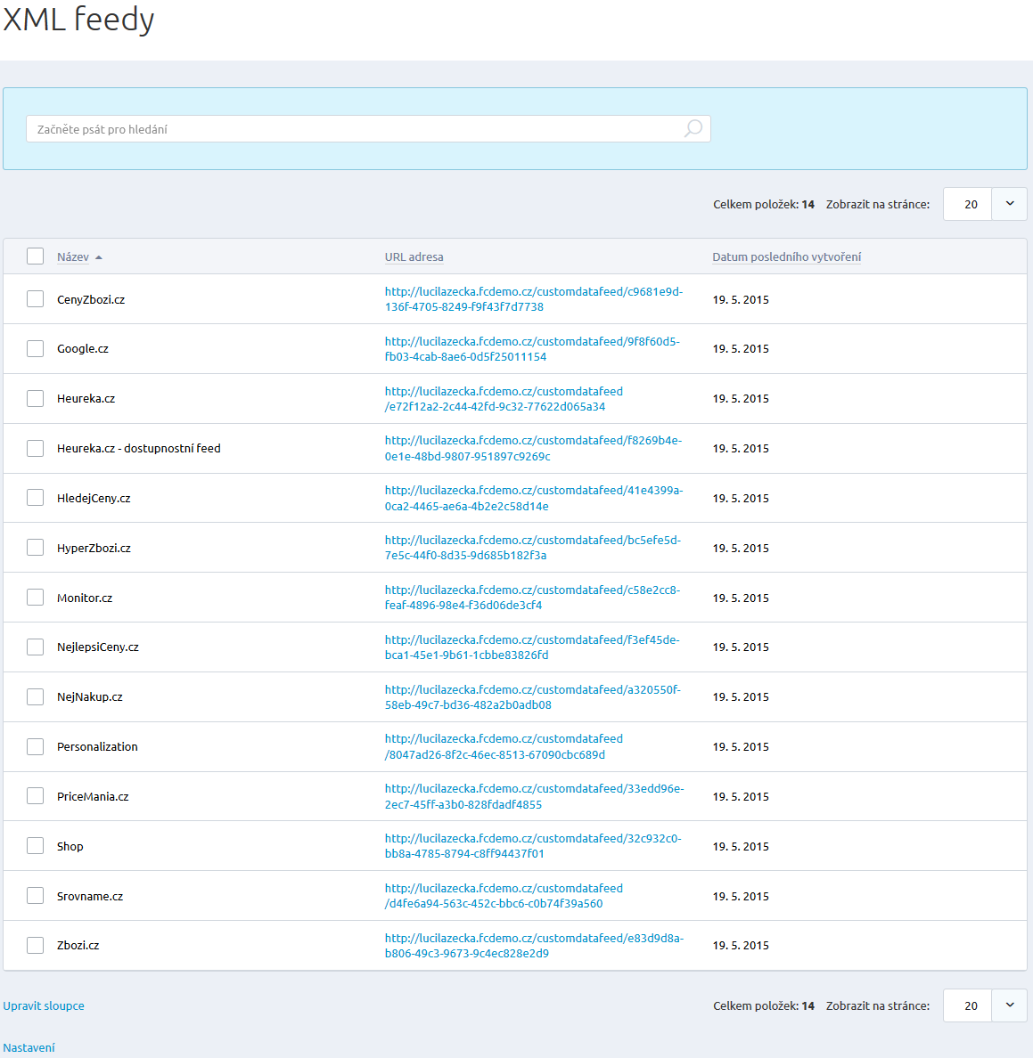
Task: Open the HyperZbozi.cz feed URL
Action: tap(533, 548)
